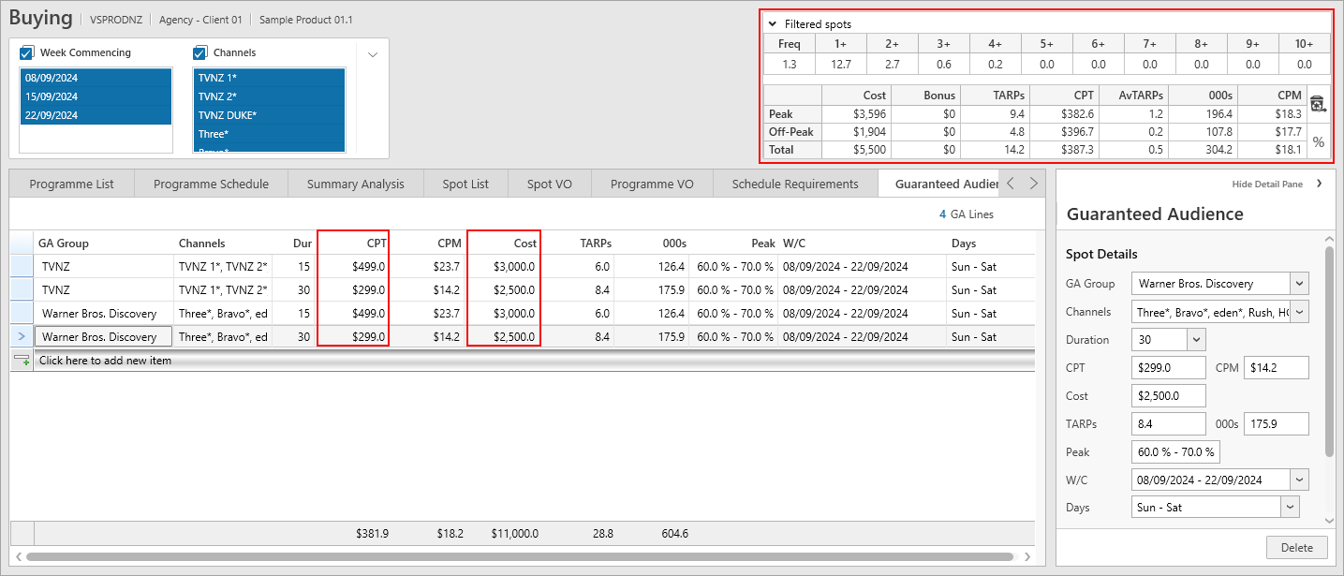Image resolution: width=1344 pixels, height=576 pixels.
Task: Select Three* in Channels list
Action: [x=269, y=134]
